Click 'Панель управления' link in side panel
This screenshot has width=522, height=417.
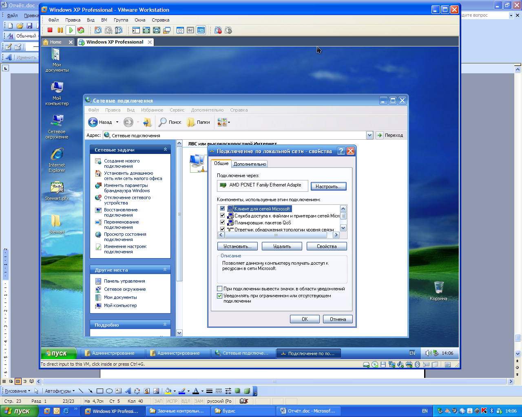coord(124,281)
